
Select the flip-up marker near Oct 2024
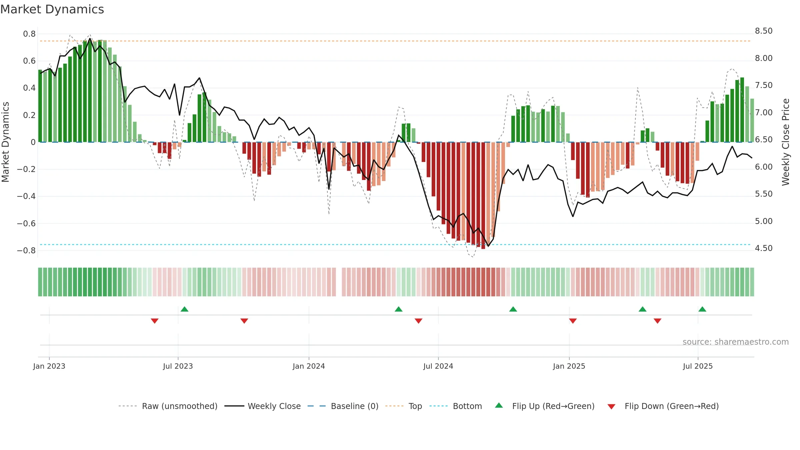513,309
